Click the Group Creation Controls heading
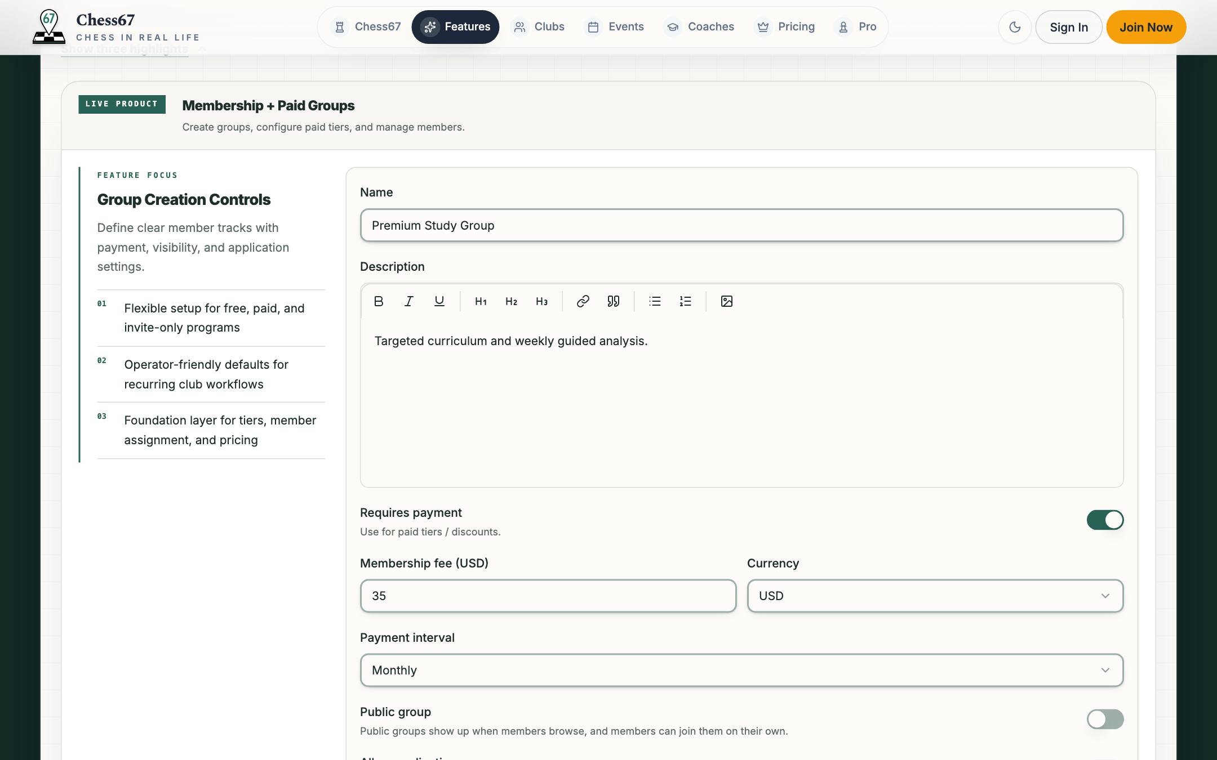The image size is (1217, 760). [184, 200]
